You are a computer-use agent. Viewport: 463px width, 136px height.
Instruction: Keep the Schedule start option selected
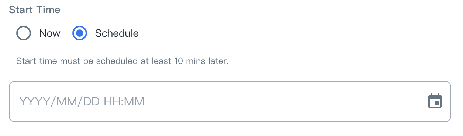(x=79, y=33)
